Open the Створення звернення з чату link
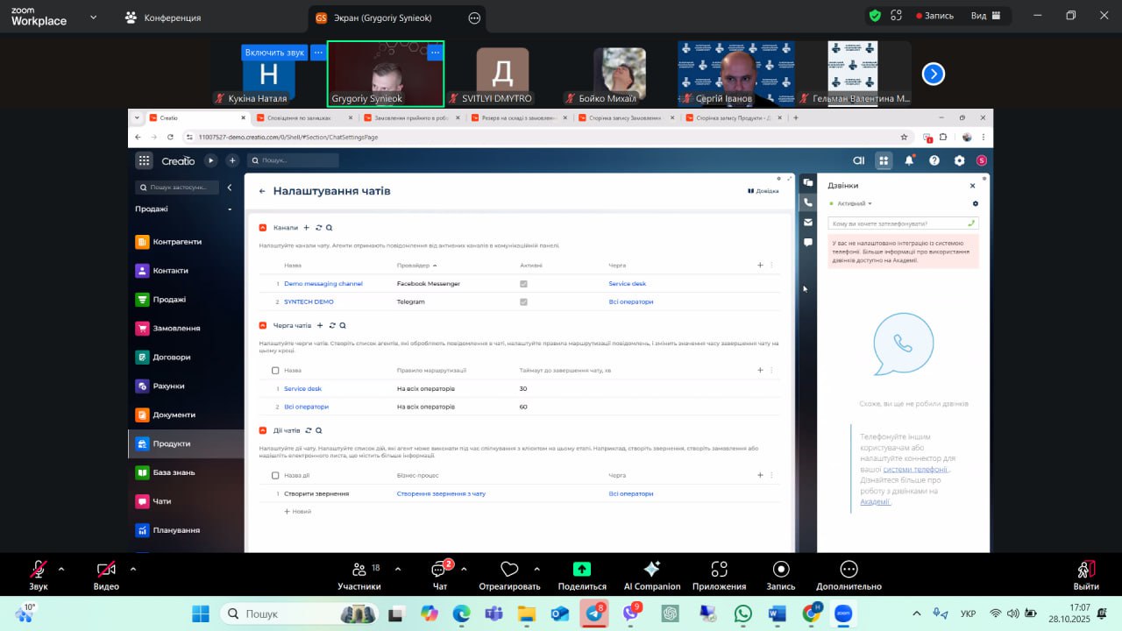Screen dimensions: 1122x631 pyautogui.click(x=441, y=493)
